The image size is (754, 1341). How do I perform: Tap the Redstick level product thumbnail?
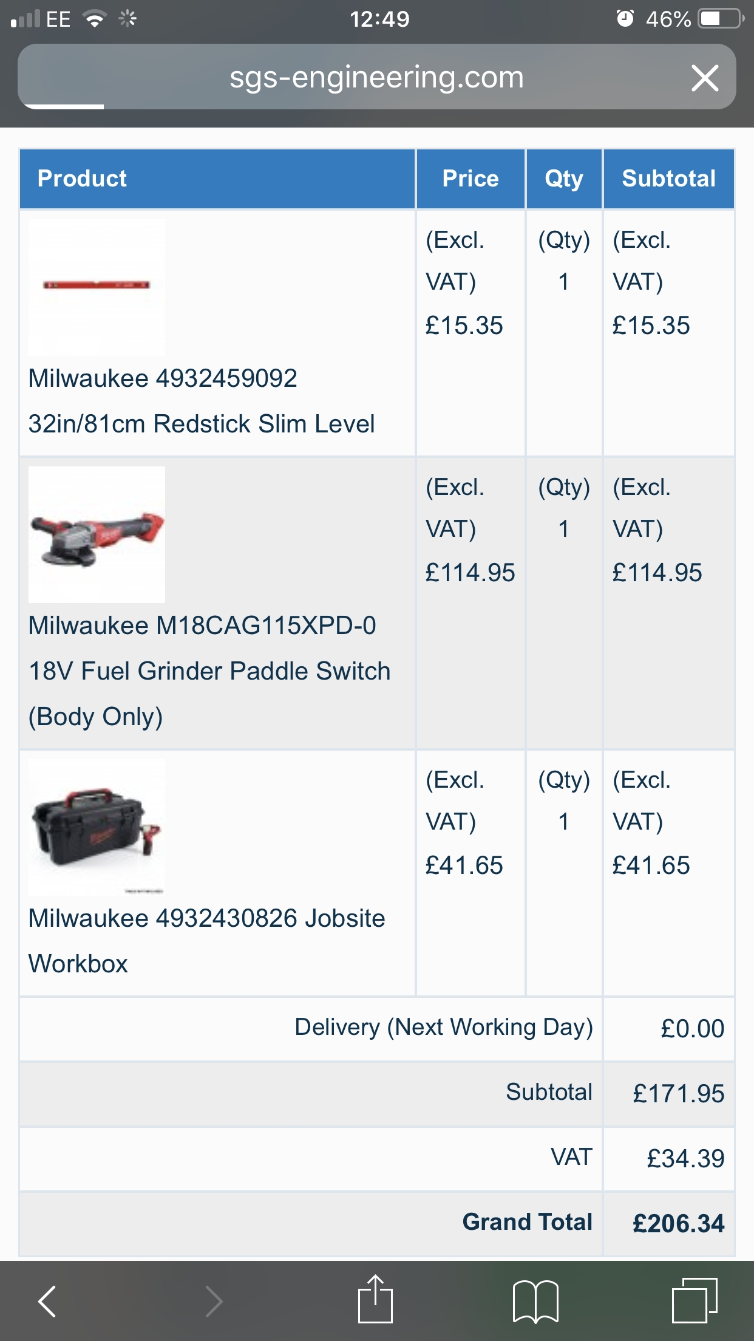tap(97, 287)
